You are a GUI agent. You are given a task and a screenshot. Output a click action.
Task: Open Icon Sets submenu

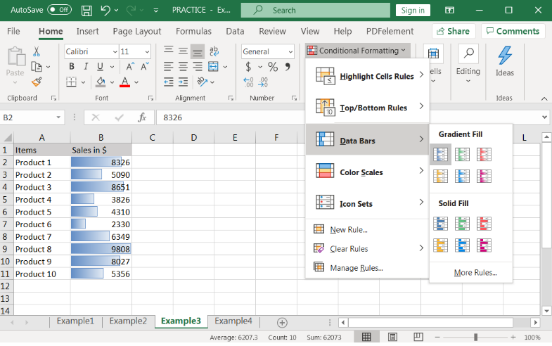click(368, 203)
